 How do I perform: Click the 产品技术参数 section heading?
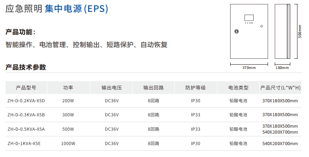click(x=25, y=67)
